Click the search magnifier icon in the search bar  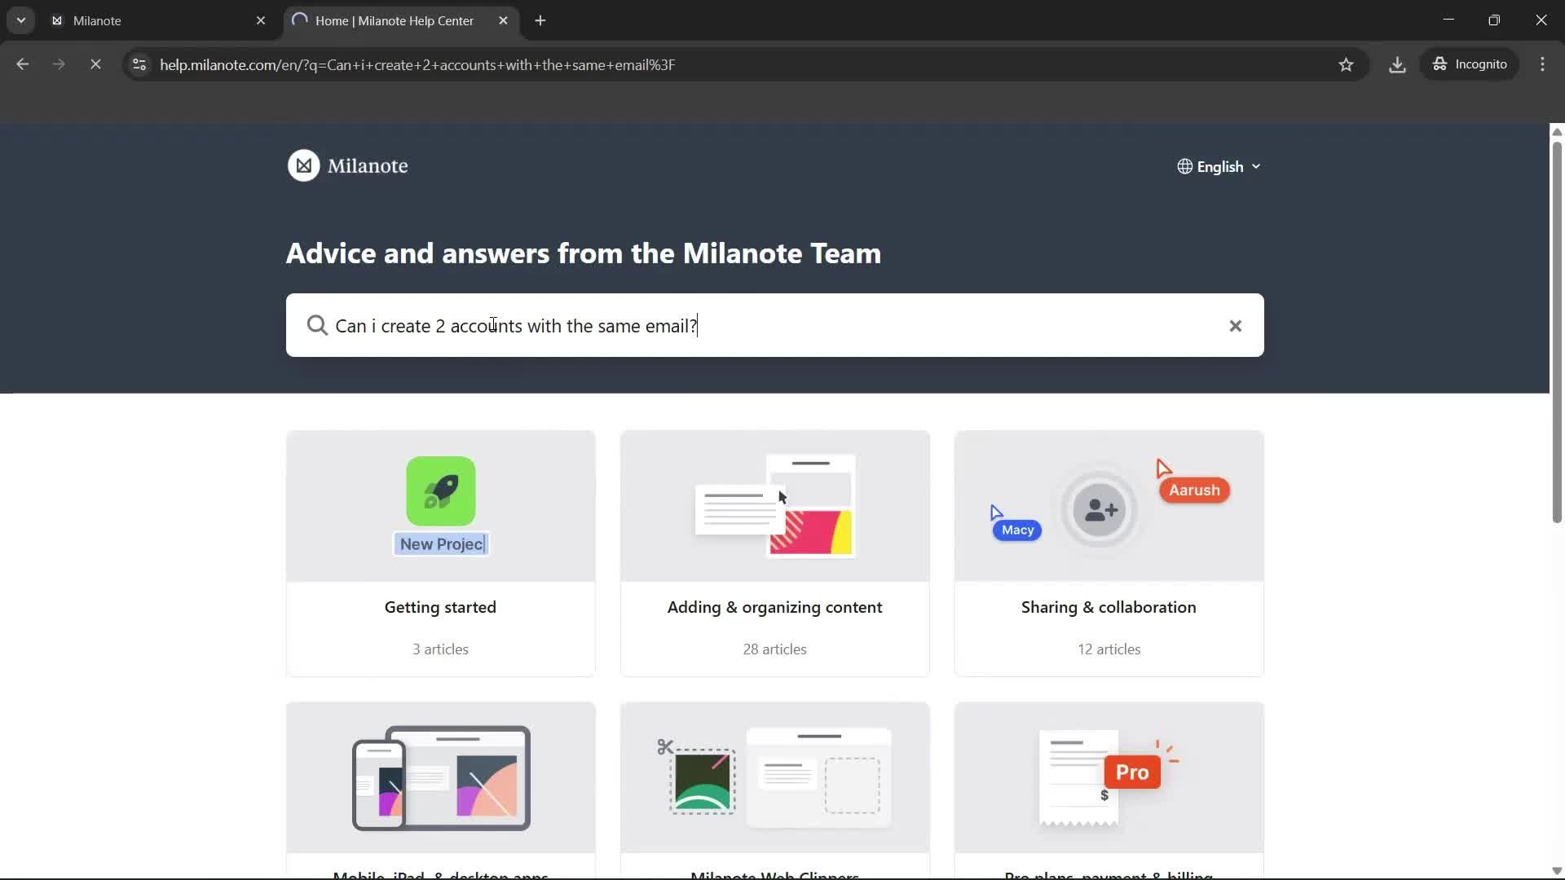[317, 325]
